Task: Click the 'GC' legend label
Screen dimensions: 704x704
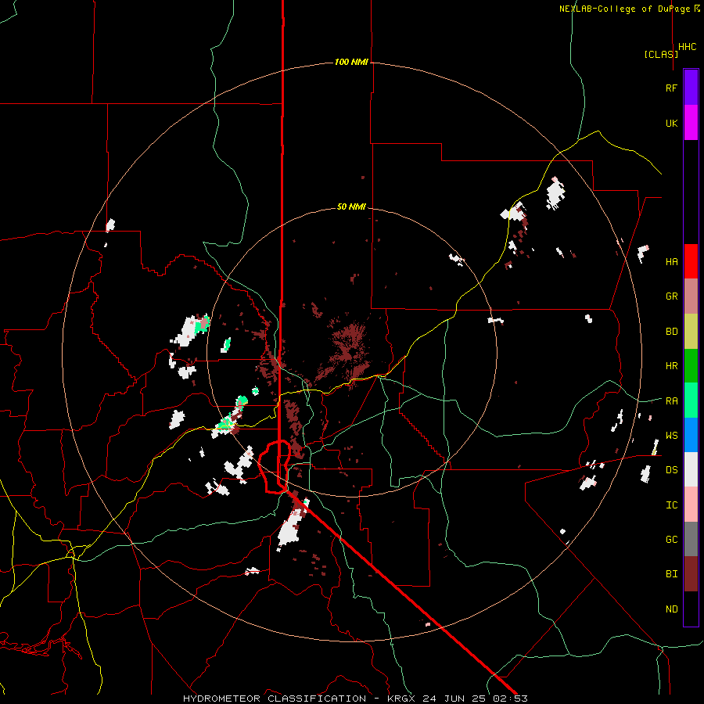Action: [x=671, y=540]
